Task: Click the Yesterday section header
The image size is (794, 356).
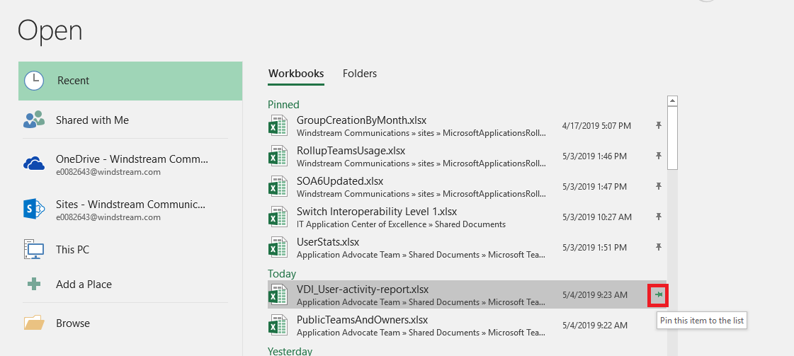Action: pos(290,351)
